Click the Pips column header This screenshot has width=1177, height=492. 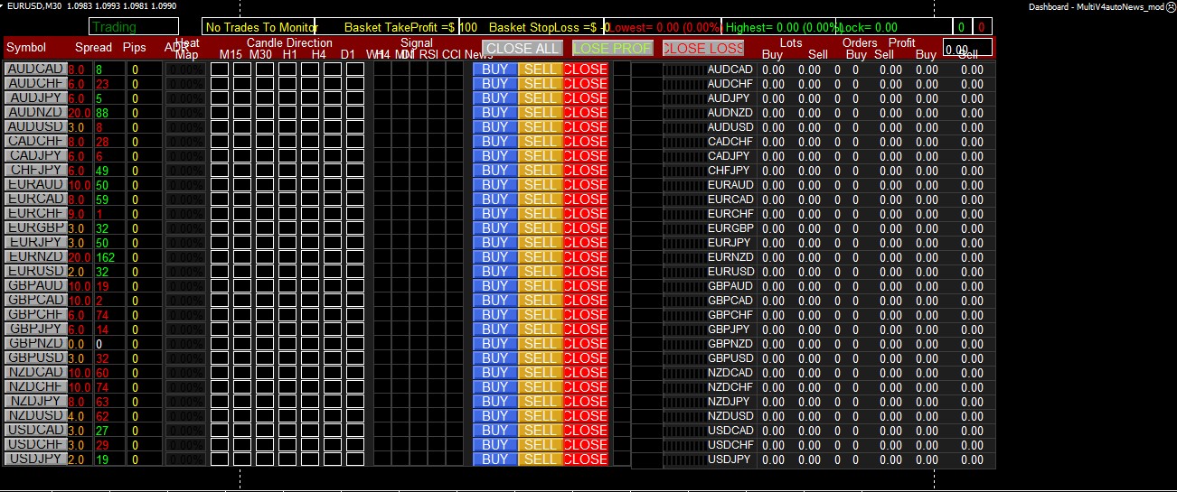[135, 47]
